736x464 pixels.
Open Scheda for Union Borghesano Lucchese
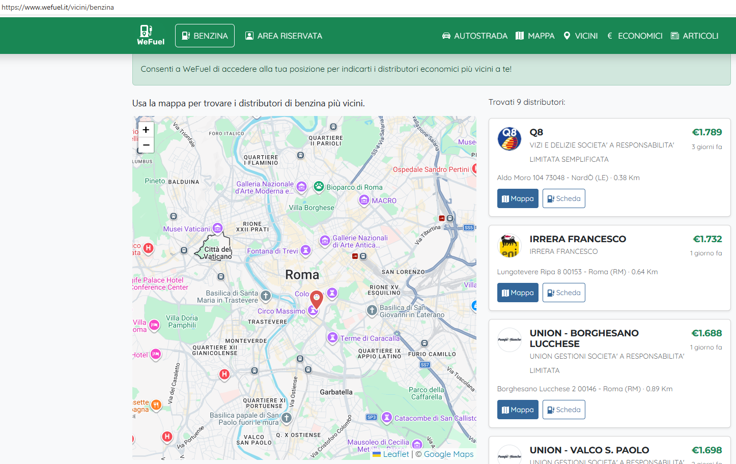[564, 410]
